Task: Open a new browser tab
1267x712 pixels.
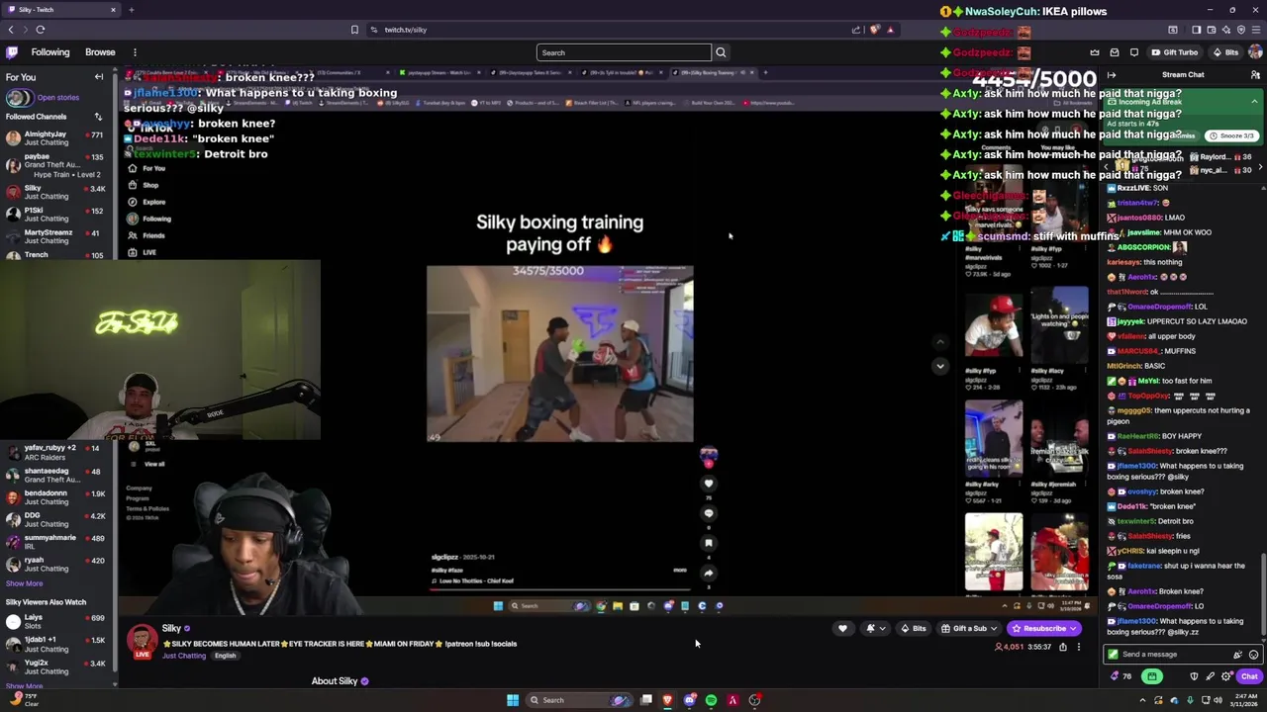Action: [131, 10]
